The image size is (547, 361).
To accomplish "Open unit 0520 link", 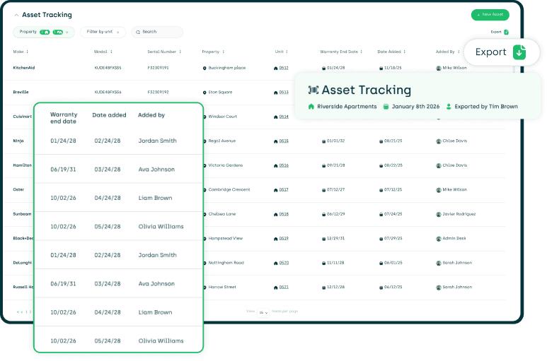I will point(284,263).
